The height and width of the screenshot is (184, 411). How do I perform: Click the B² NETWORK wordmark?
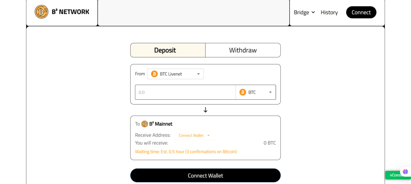click(71, 12)
